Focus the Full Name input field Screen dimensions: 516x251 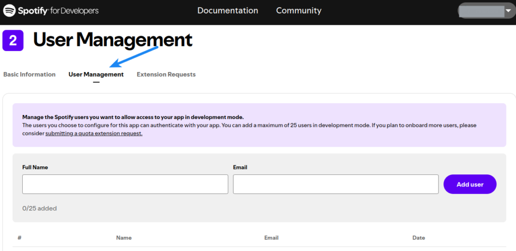[x=125, y=184]
